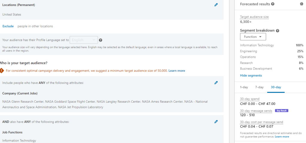
Task: Click the Engineering segment row
Action: (x=272, y=51)
